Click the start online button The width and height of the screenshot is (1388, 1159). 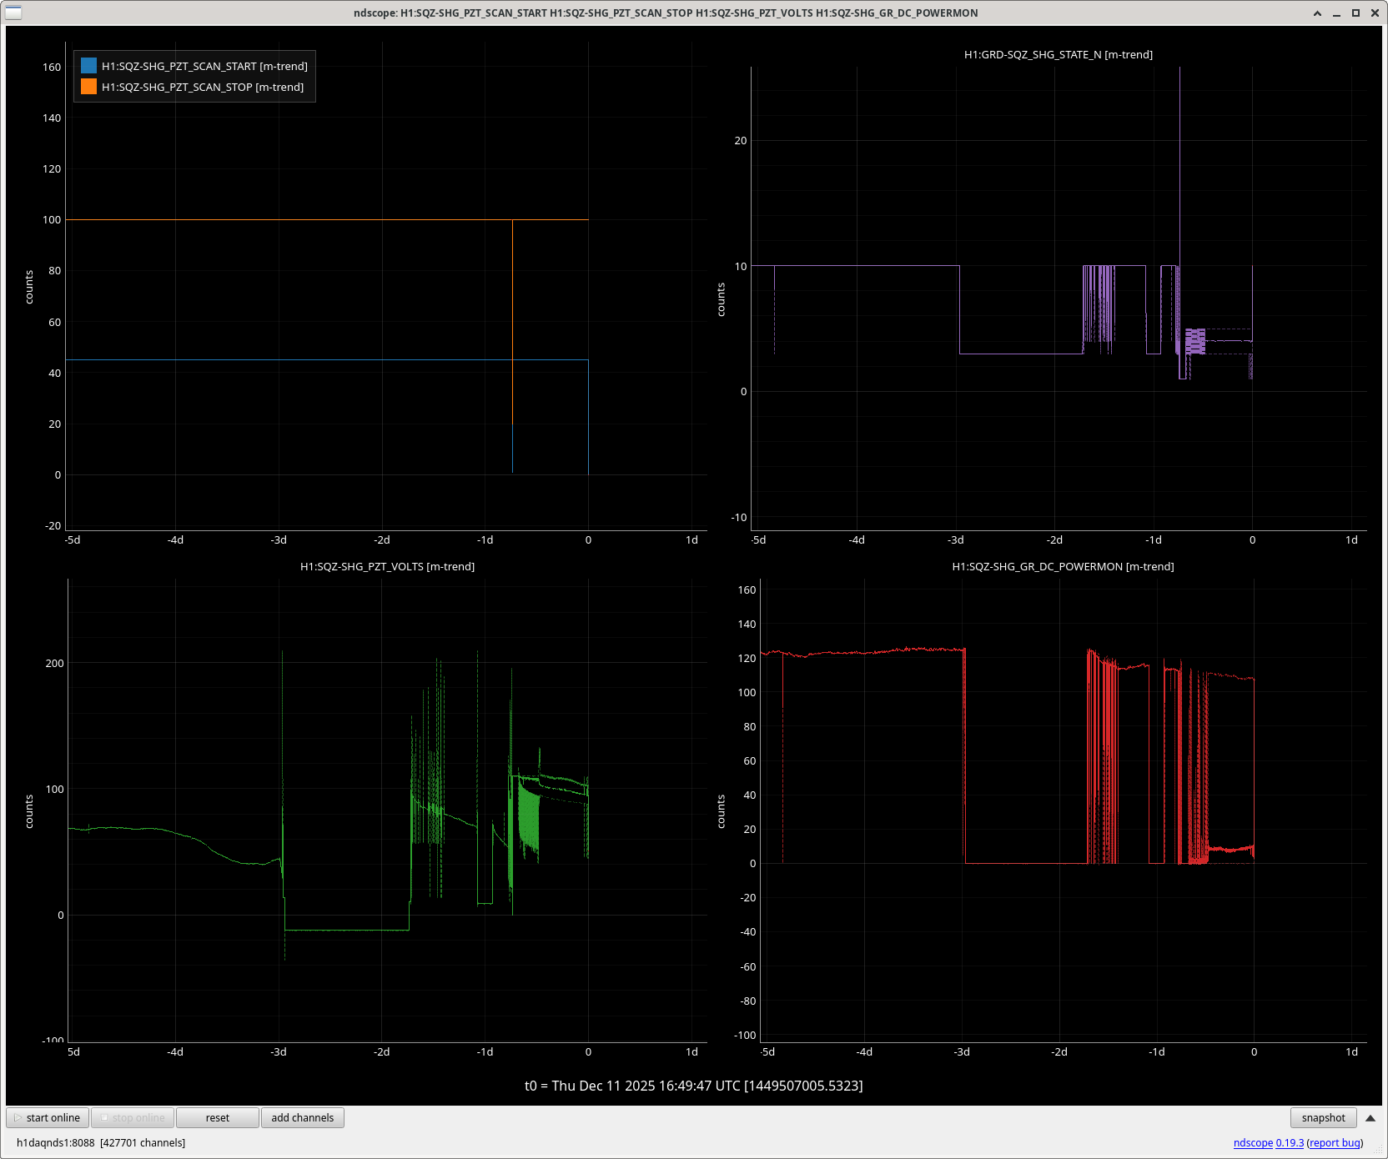(x=48, y=1117)
